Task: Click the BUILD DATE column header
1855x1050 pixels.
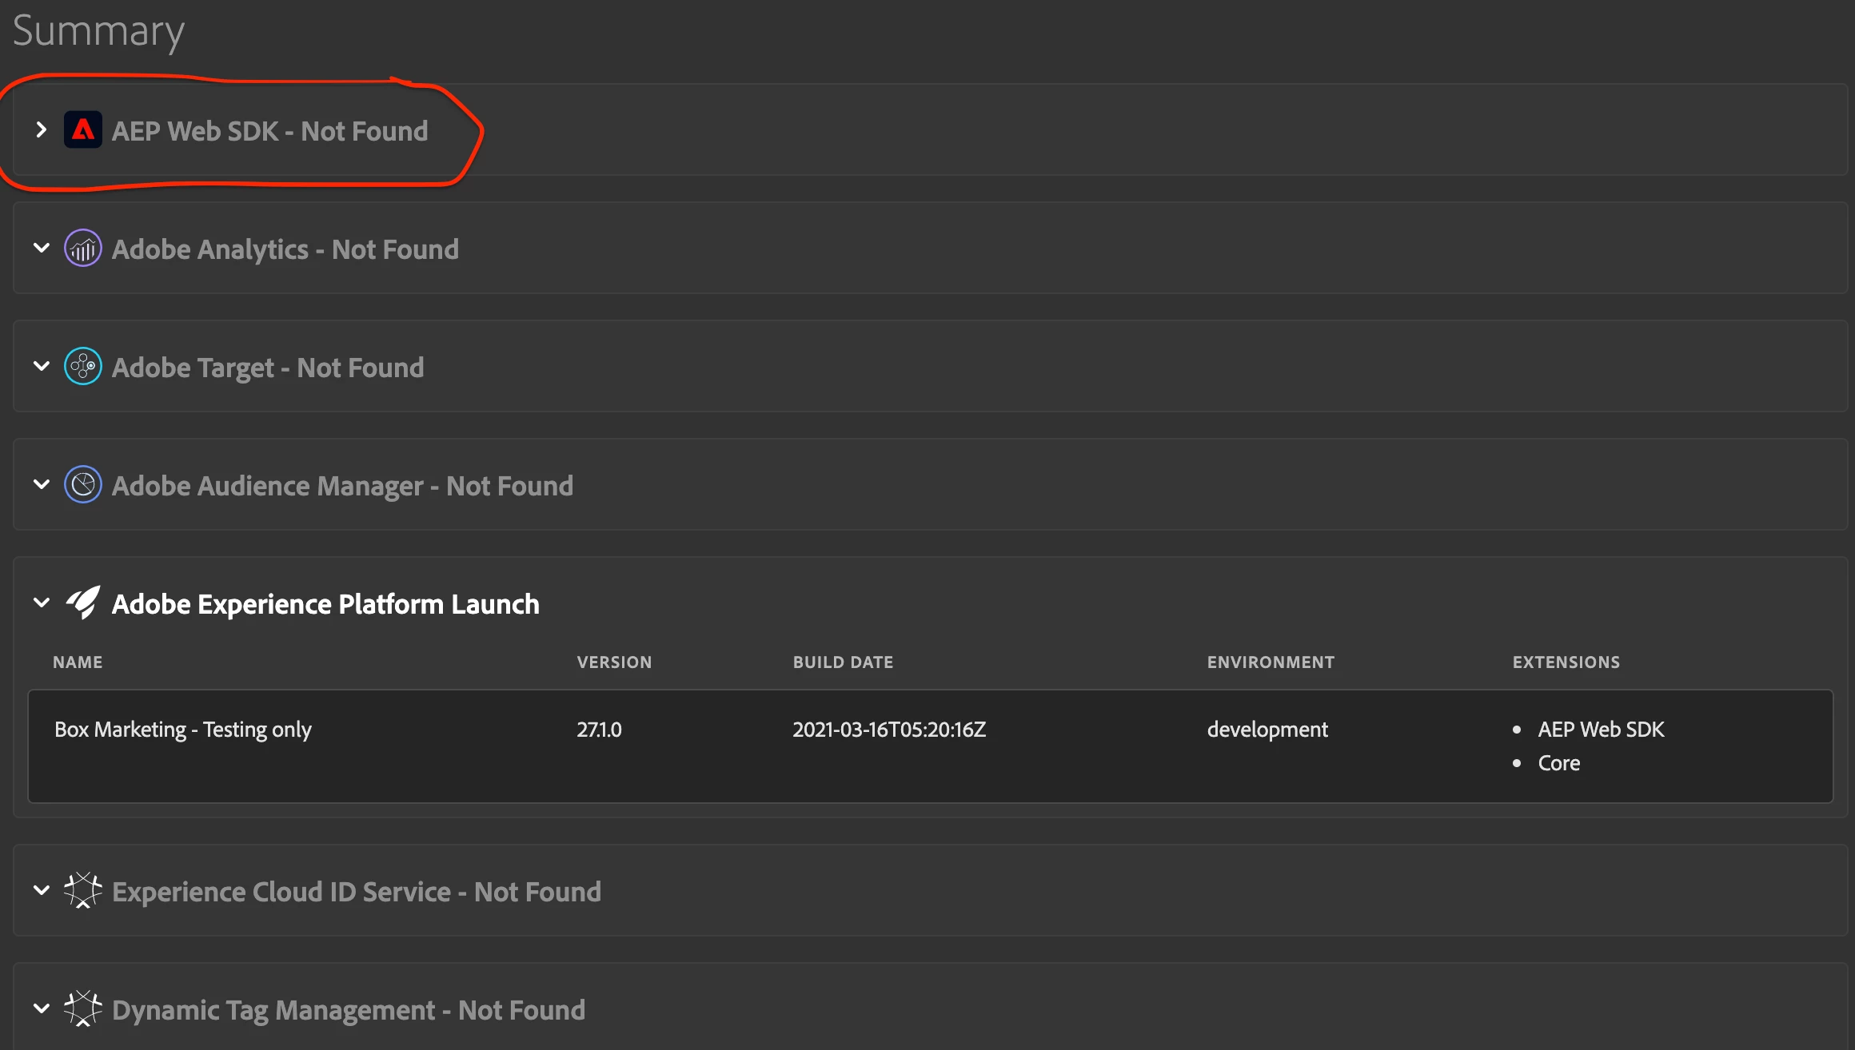Action: pos(843,662)
